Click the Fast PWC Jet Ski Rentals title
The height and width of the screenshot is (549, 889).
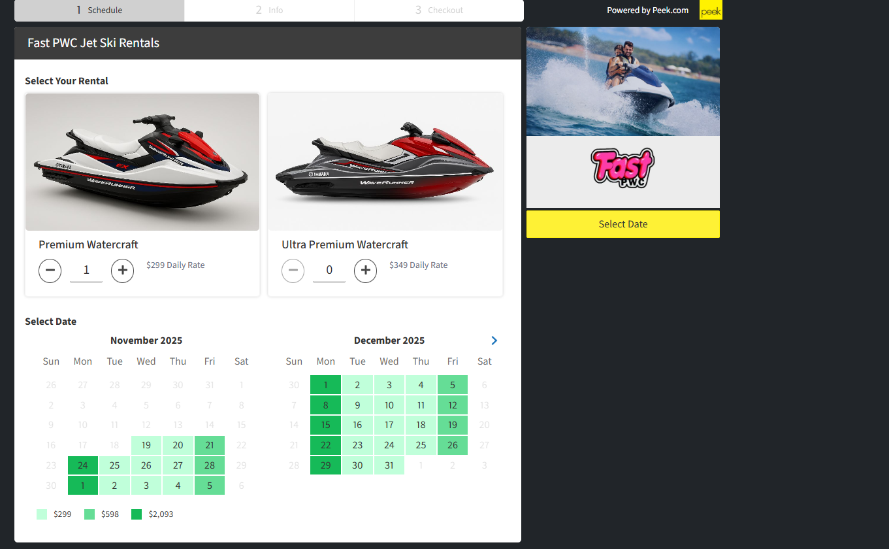pyautogui.click(x=93, y=43)
